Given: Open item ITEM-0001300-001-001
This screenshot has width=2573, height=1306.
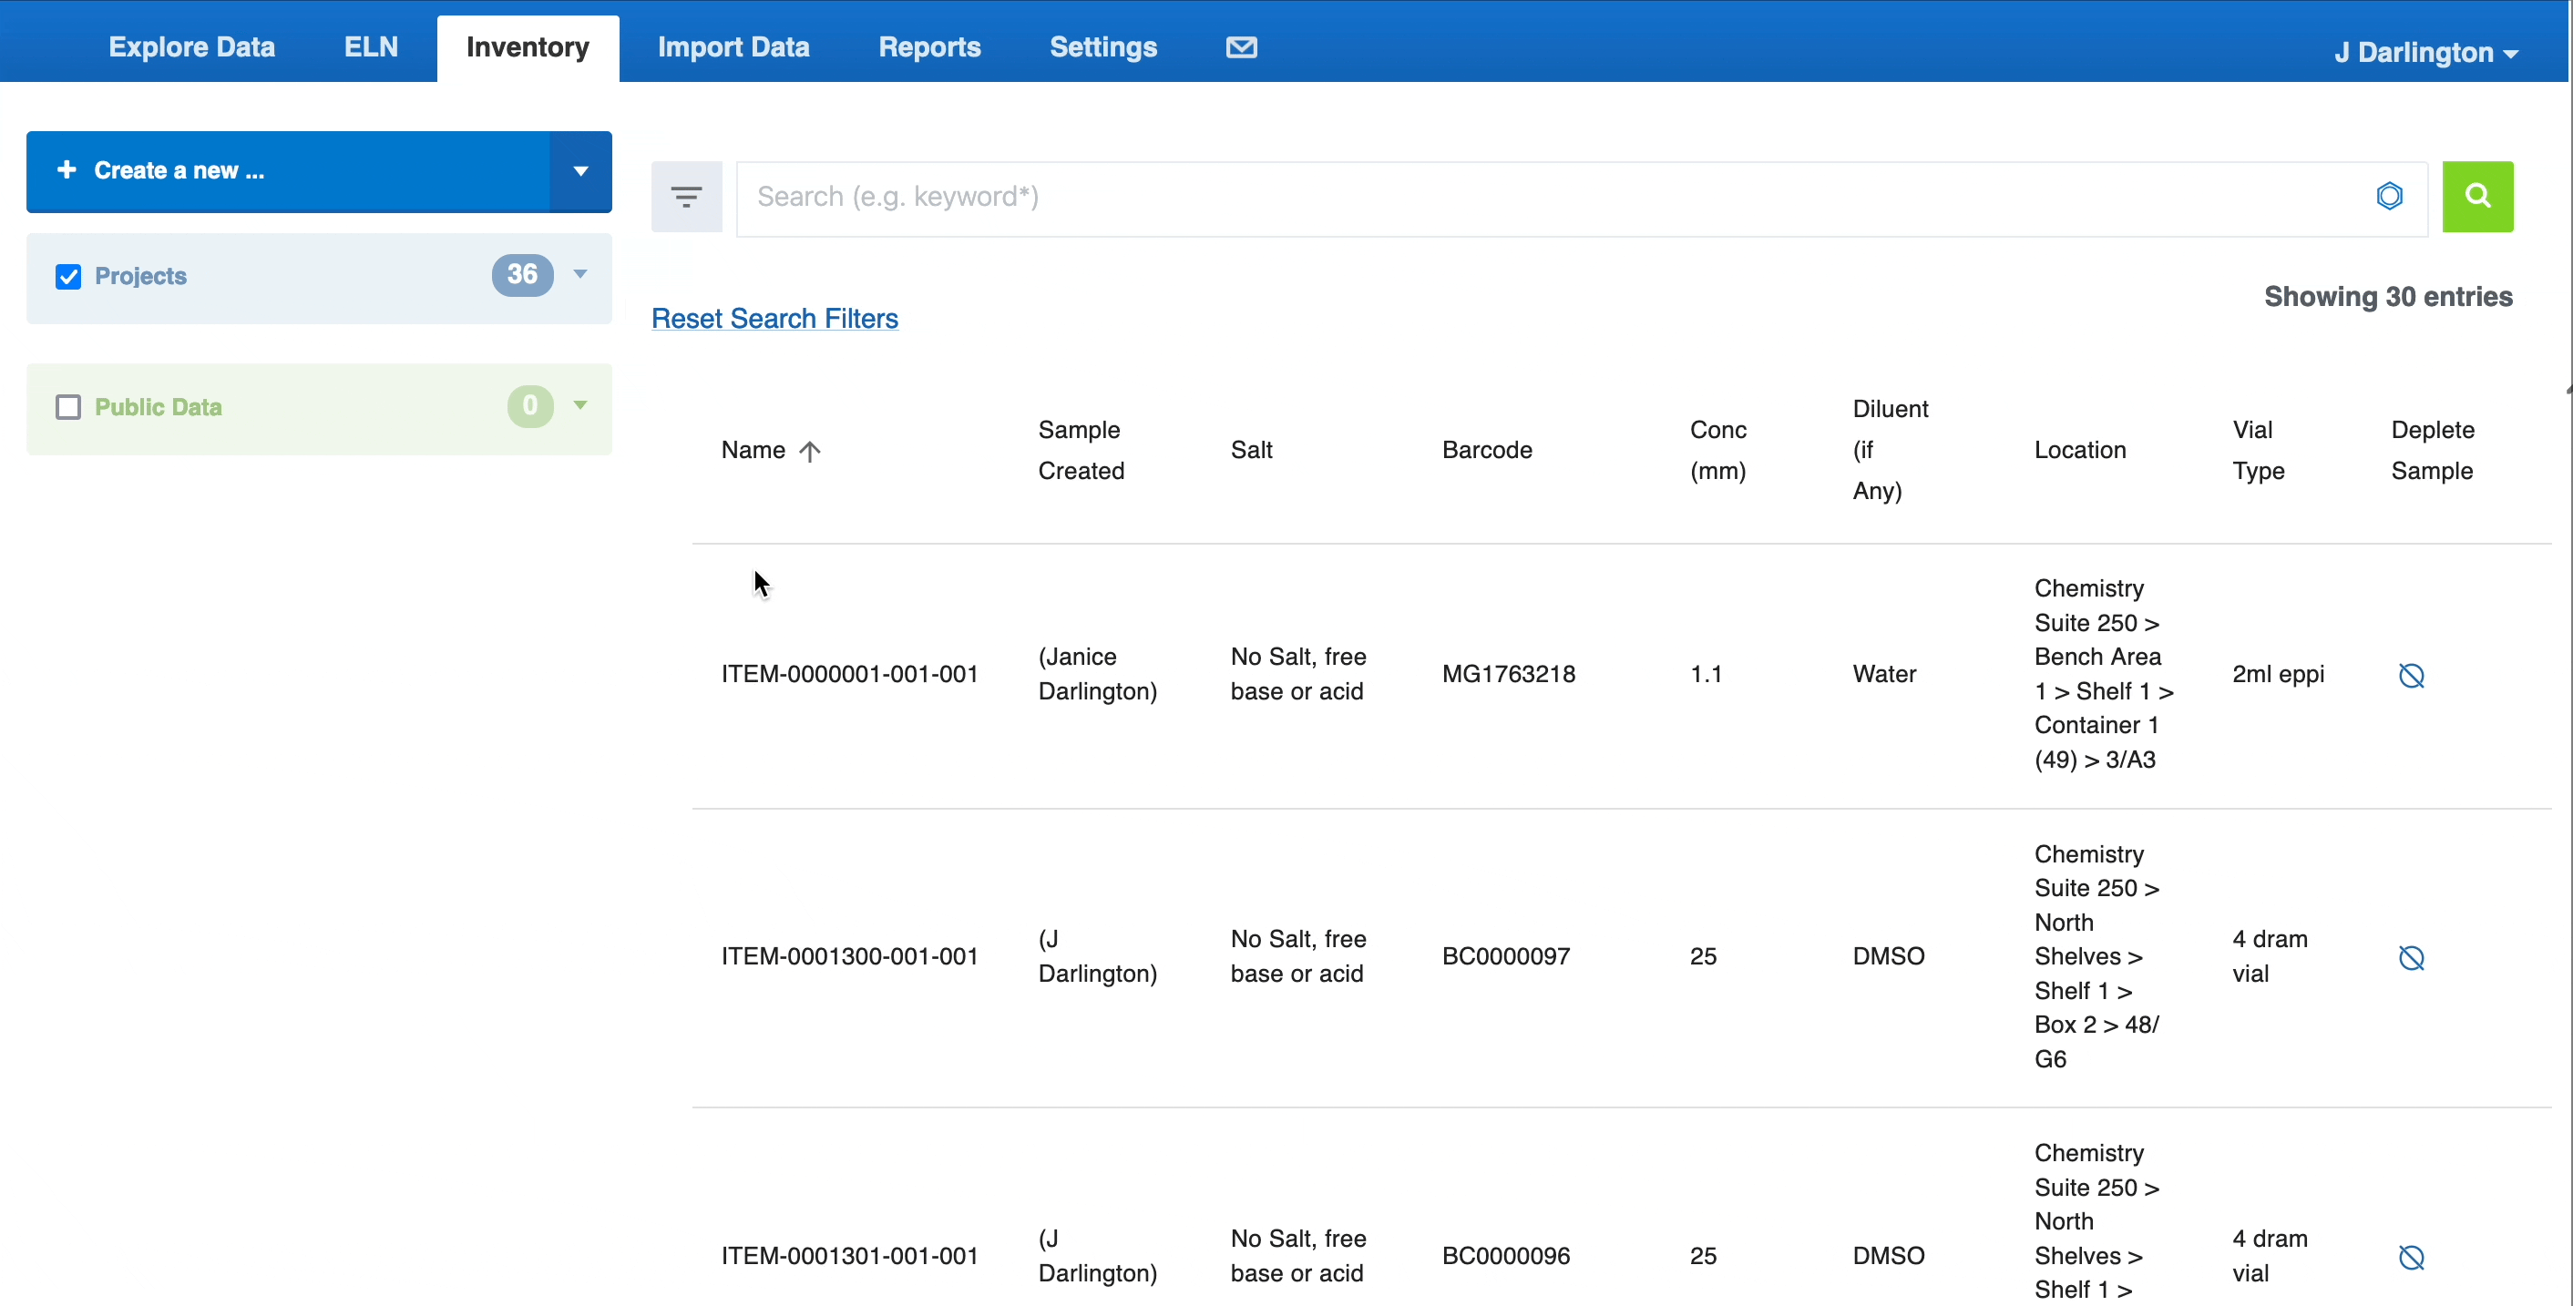Looking at the screenshot, I should coord(849,956).
